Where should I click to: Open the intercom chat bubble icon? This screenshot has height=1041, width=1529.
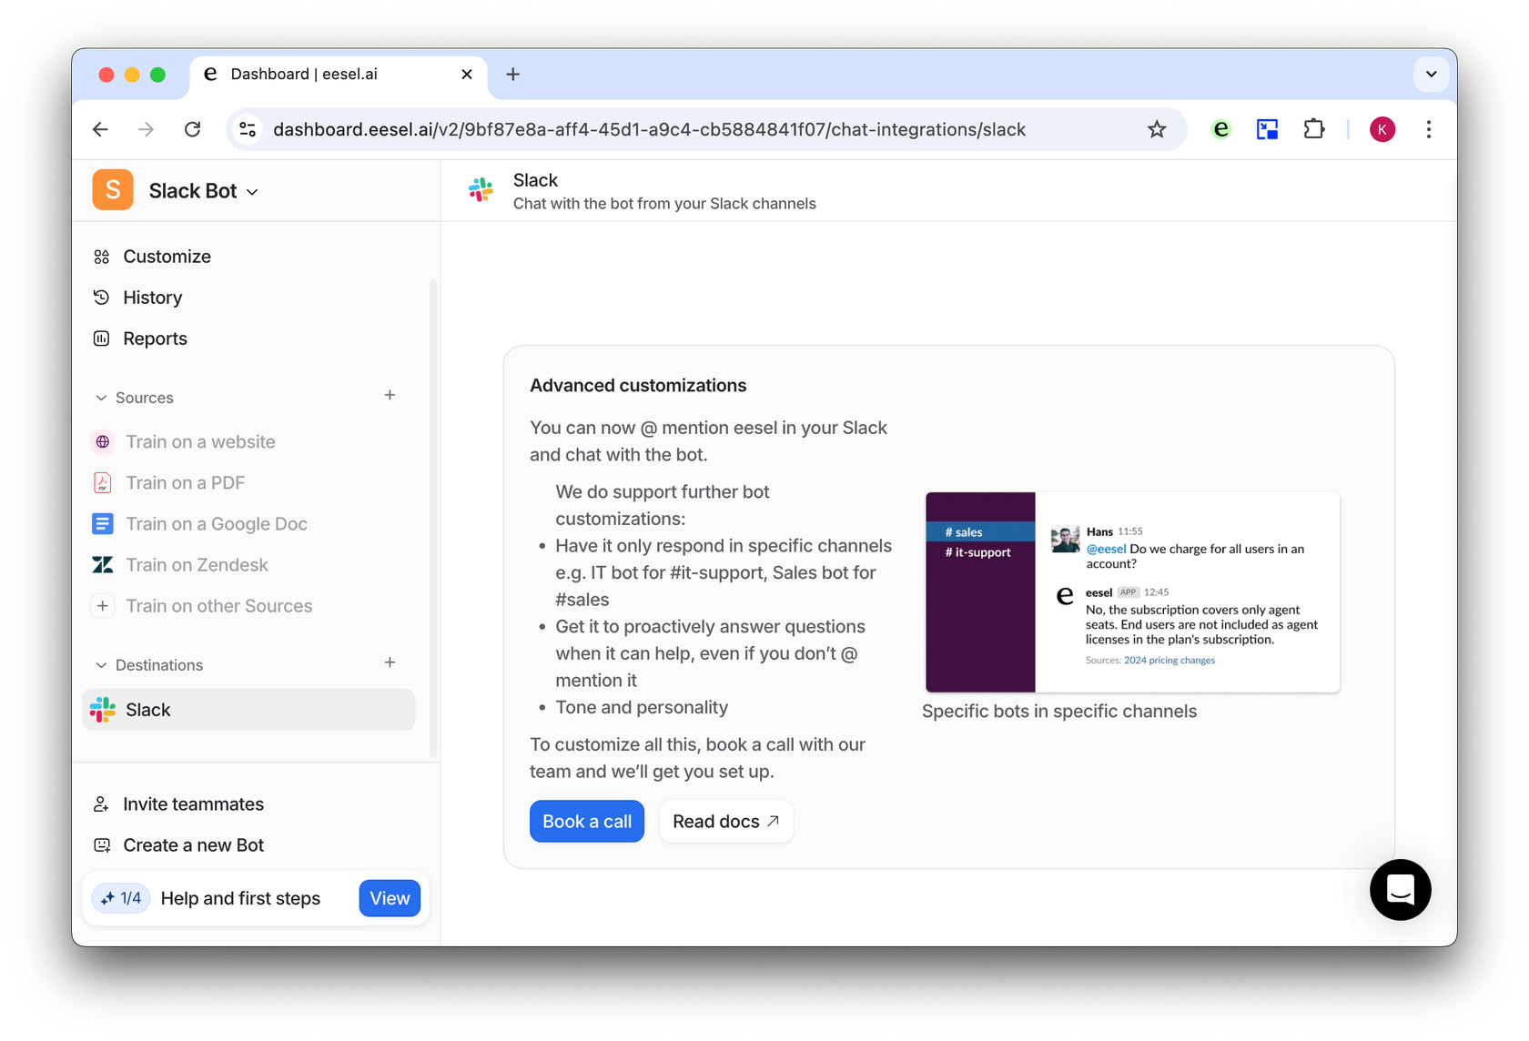tap(1400, 890)
